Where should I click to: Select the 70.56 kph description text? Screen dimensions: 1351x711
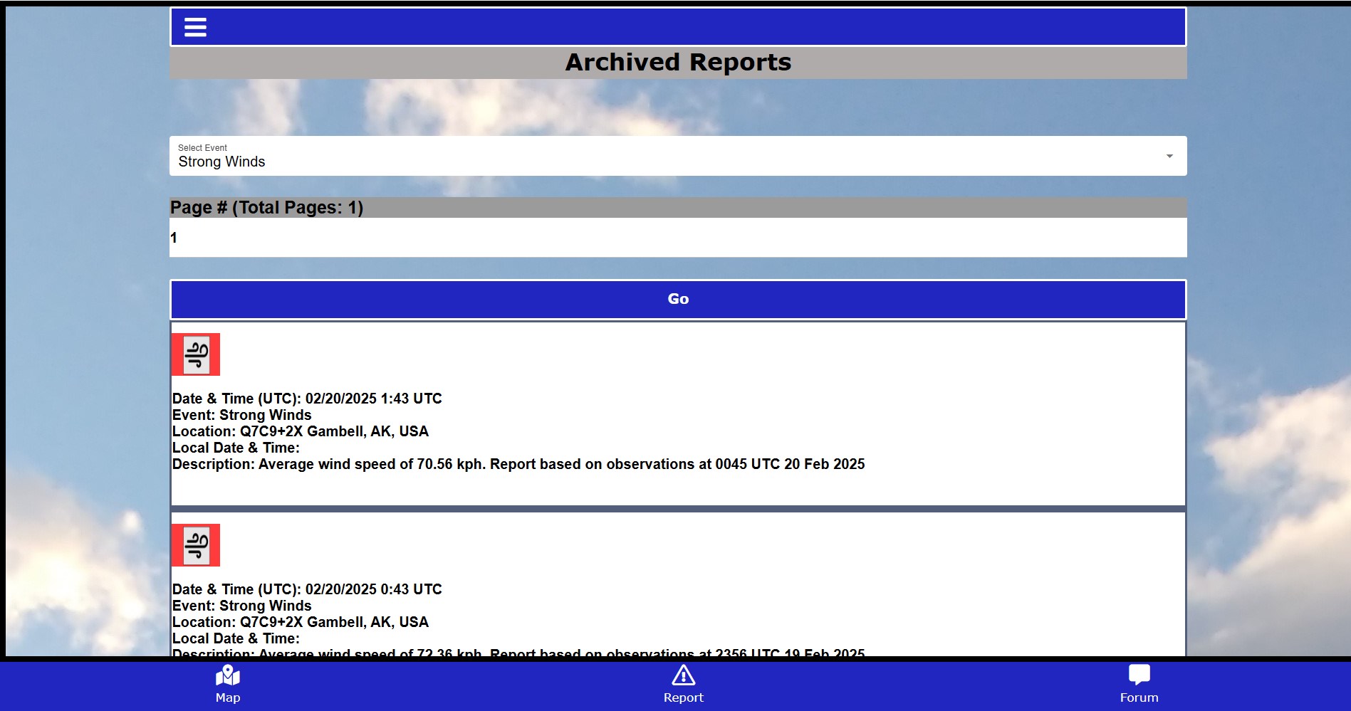pos(518,464)
